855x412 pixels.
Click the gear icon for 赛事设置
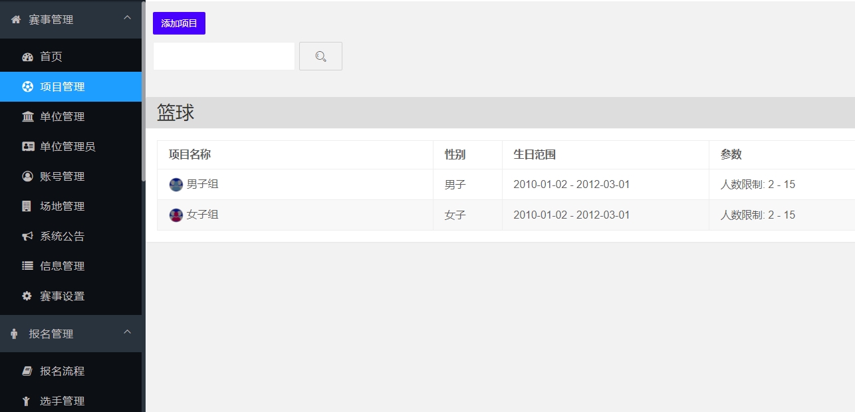click(27, 296)
